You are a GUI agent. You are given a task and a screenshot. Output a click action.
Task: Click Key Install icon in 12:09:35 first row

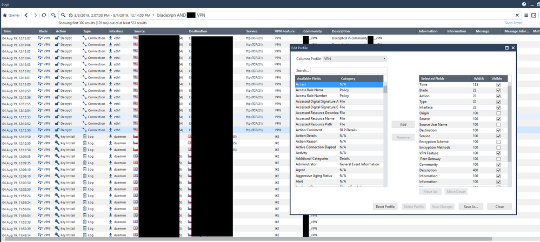[57, 156]
